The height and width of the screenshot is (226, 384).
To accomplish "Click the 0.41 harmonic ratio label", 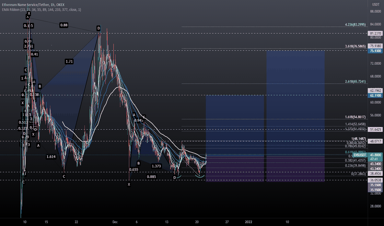I will pos(35,54).
